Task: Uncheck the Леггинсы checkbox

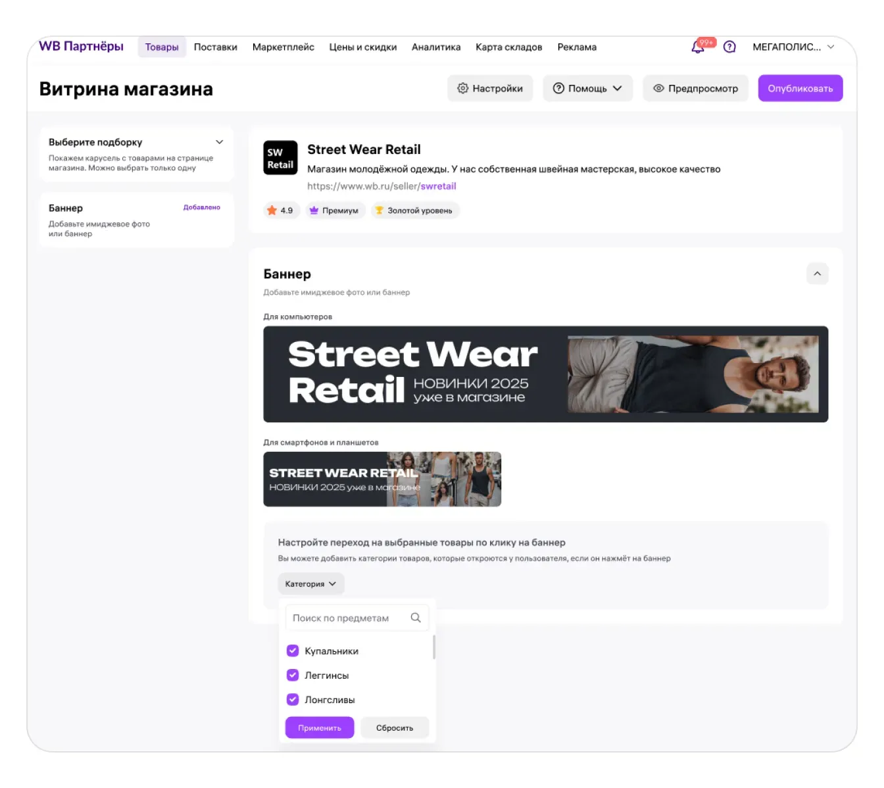Action: (293, 675)
